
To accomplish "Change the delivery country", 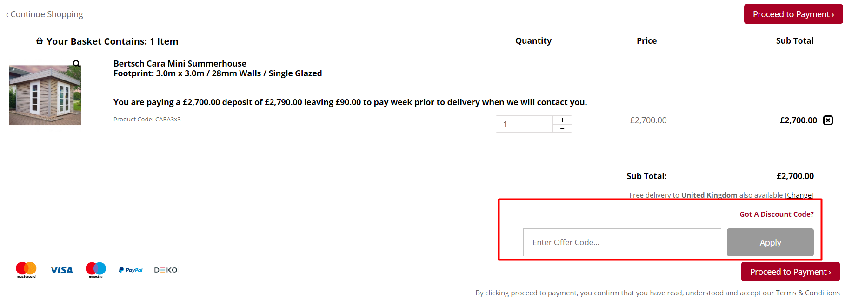I will pos(799,195).
